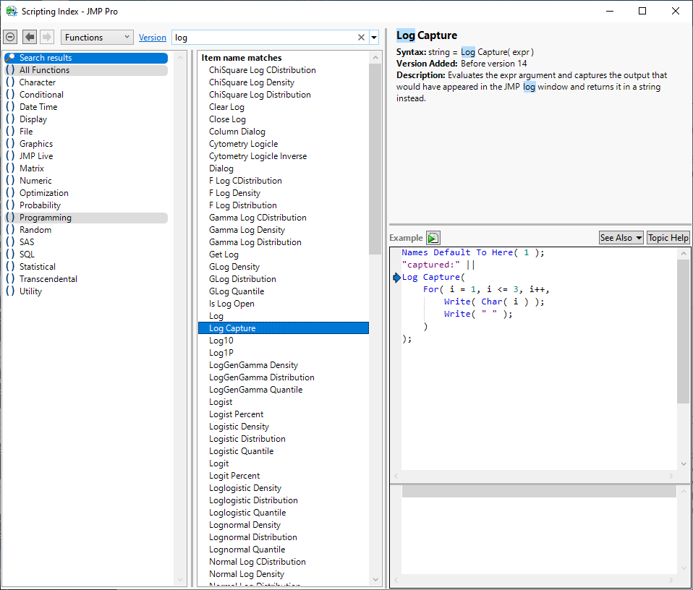693x590 pixels.
Task: Open the See Also dropdown
Action: pos(621,238)
